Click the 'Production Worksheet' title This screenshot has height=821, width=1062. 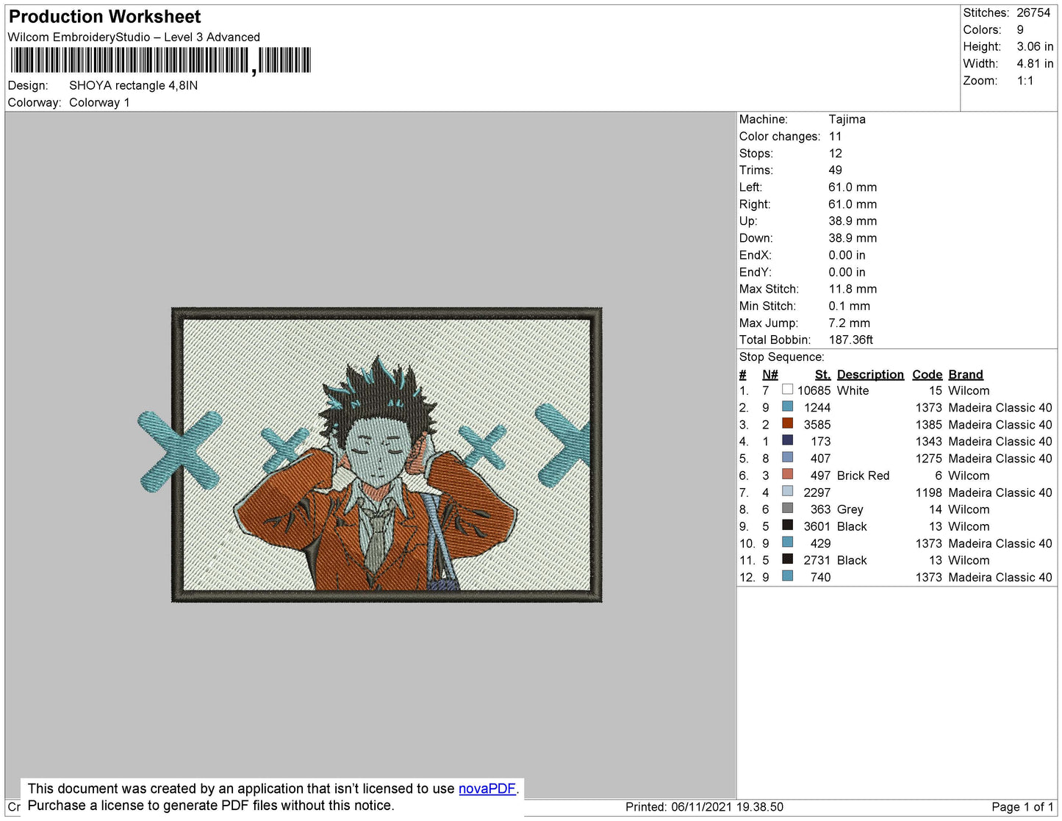click(104, 17)
